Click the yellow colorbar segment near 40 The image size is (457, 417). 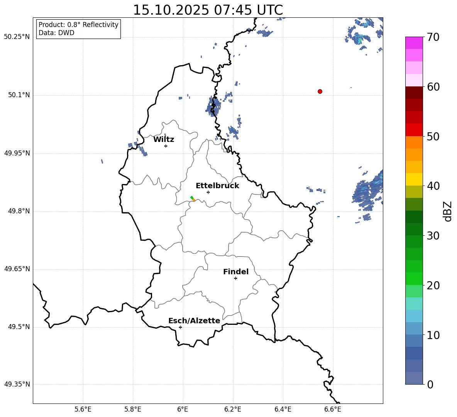(414, 179)
